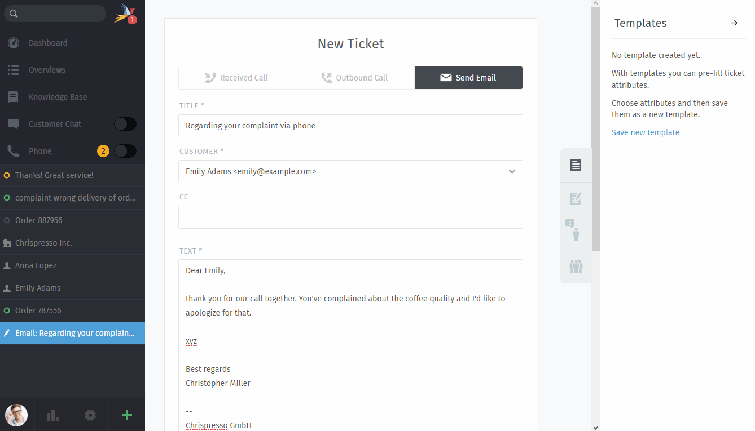Toggle the Phone availability switch
The width and height of the screenshot is (755, 431).
coord(125,151)
